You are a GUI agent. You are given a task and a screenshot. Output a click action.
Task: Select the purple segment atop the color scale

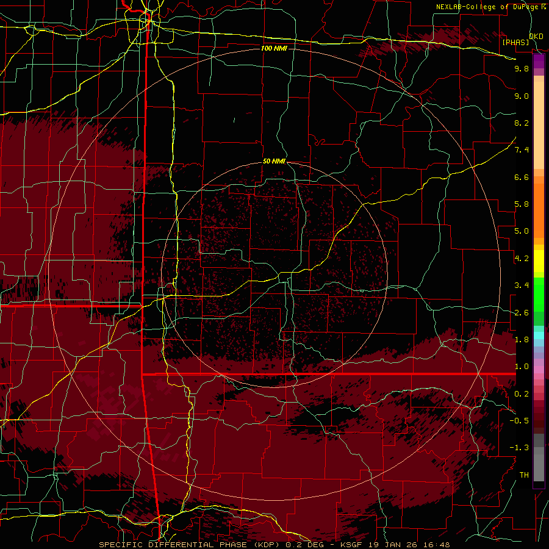point(539,62)
